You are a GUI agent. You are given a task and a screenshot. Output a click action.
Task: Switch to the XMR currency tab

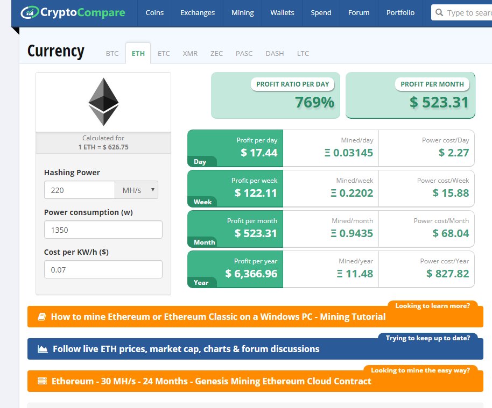190,54
